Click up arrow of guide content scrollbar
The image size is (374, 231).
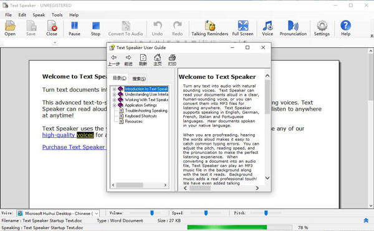[x=267, y=76]
